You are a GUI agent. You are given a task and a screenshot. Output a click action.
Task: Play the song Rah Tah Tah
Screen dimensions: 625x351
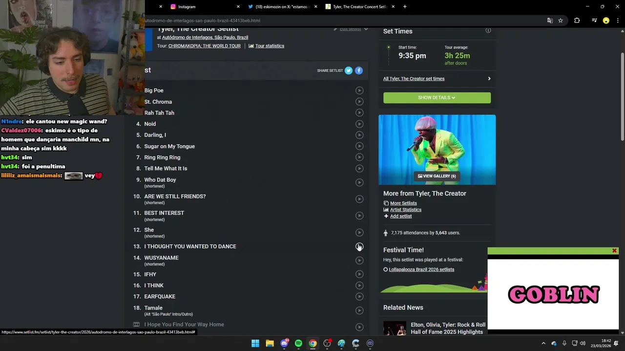click(359, 113)
